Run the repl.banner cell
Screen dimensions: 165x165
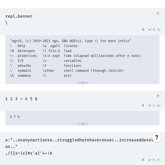click(x=158, y=13)
